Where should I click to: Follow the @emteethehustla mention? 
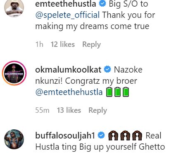pyautogui.click(x=69, y=92)
